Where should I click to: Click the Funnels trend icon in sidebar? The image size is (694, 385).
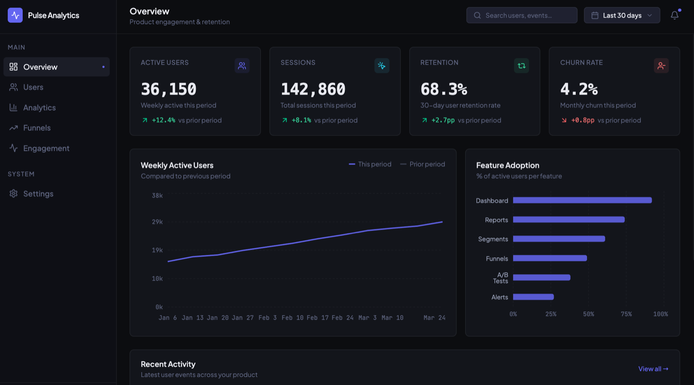coord(13,128)
